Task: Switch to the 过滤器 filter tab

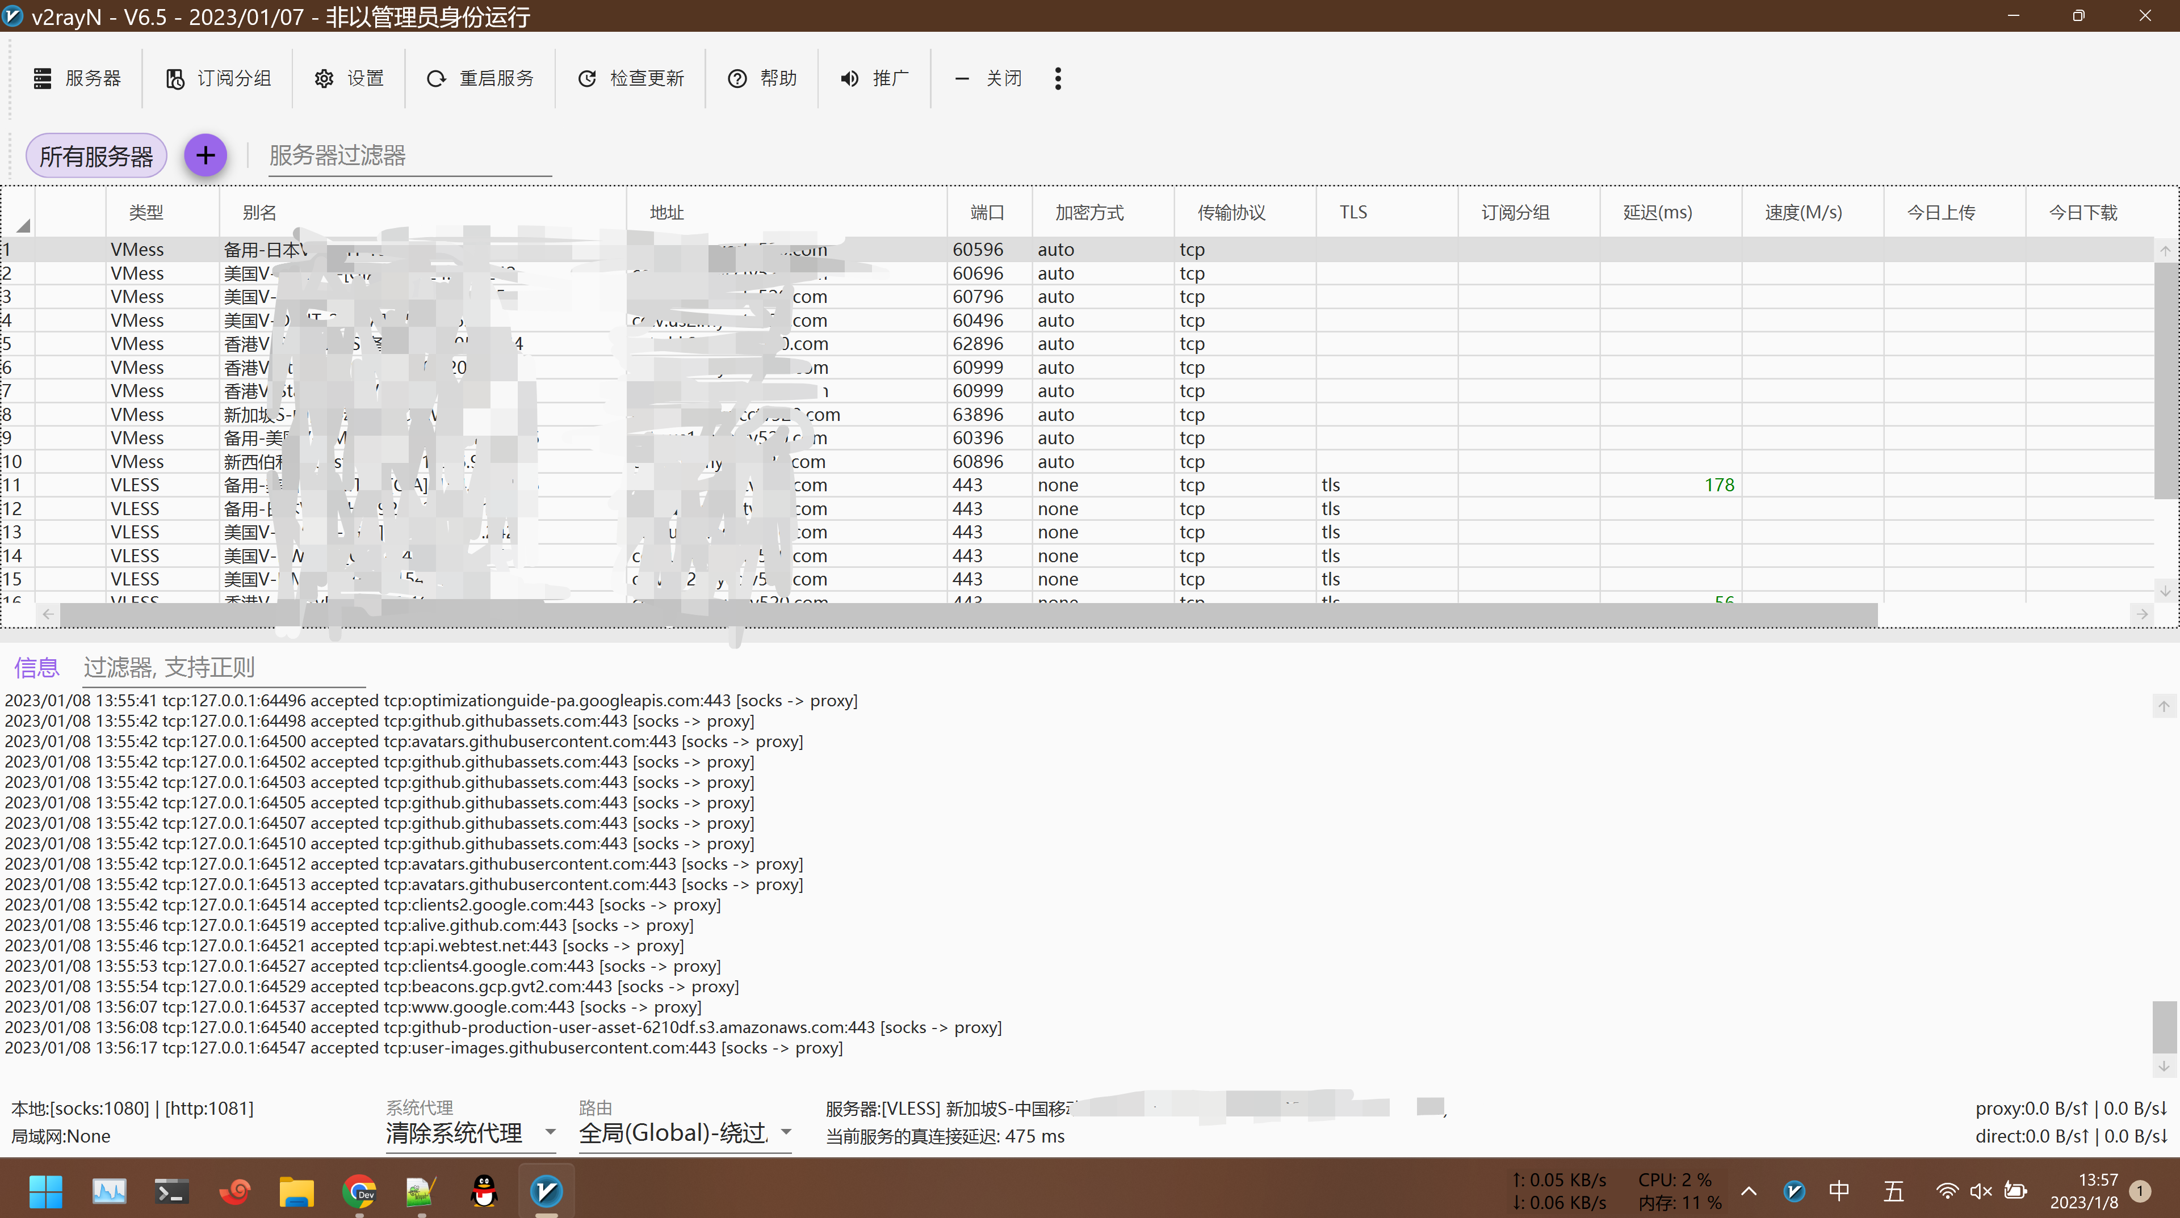Action: click(x=169, y=667)
